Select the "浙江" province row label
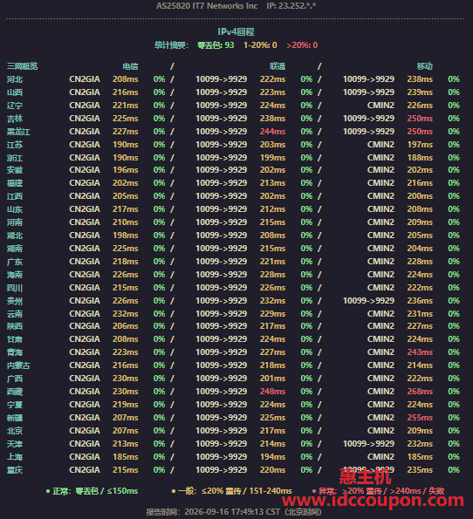The height and width of the screenshot is (519, 473). point(15,158)
